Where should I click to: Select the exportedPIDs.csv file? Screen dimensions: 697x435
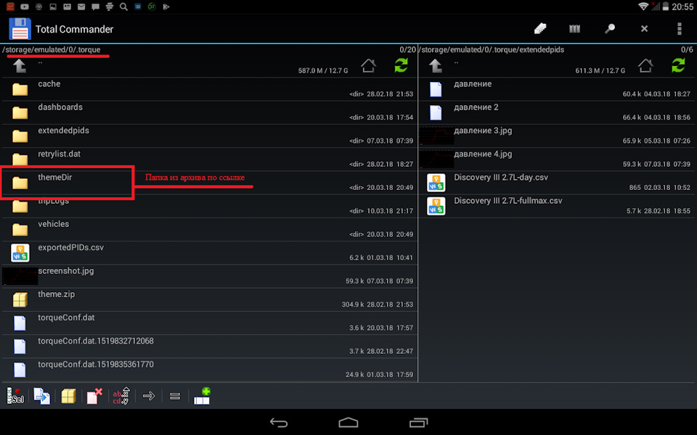click(x=210, y=253)
